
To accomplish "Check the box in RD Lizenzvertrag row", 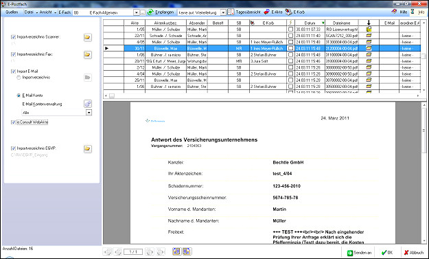I will (x=291, y=29).
